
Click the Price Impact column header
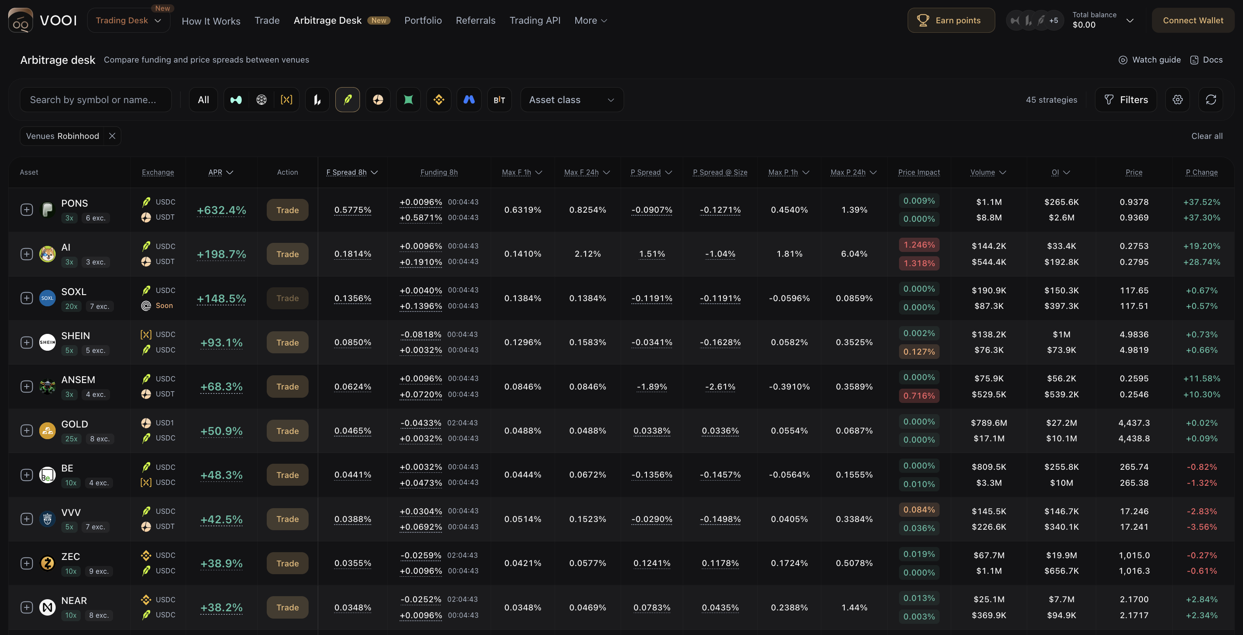919,172
